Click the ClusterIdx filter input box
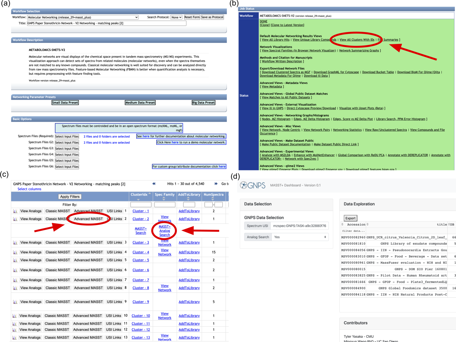 click(141, 205)
